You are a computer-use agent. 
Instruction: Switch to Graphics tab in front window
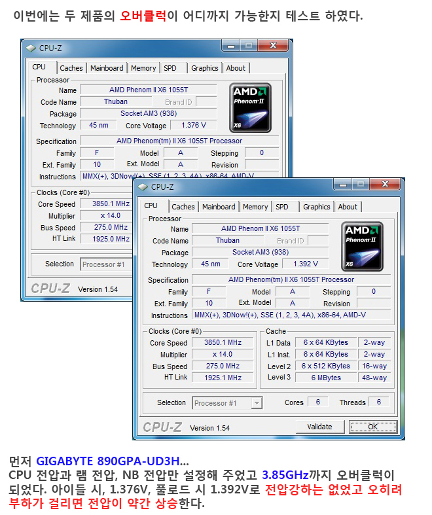click(x=316, y=207)
